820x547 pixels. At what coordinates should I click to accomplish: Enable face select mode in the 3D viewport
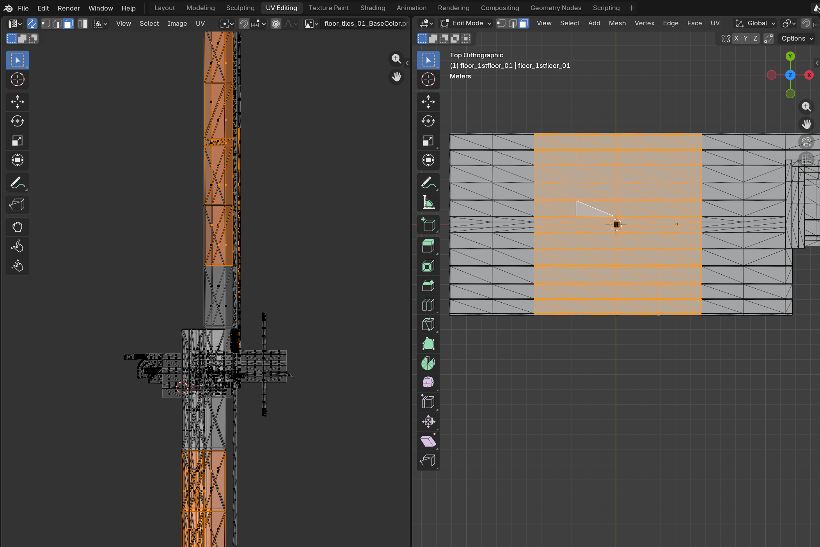coord(524,23)
